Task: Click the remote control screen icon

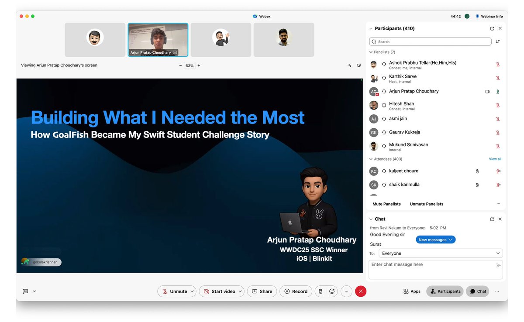Action: [x=359, y=65]
